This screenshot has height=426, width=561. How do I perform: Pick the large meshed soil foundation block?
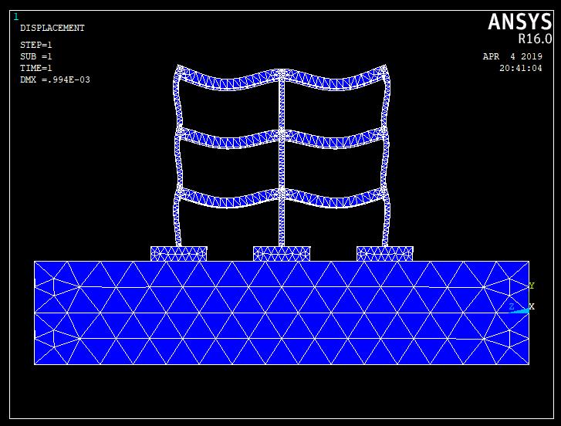[282, 313]
